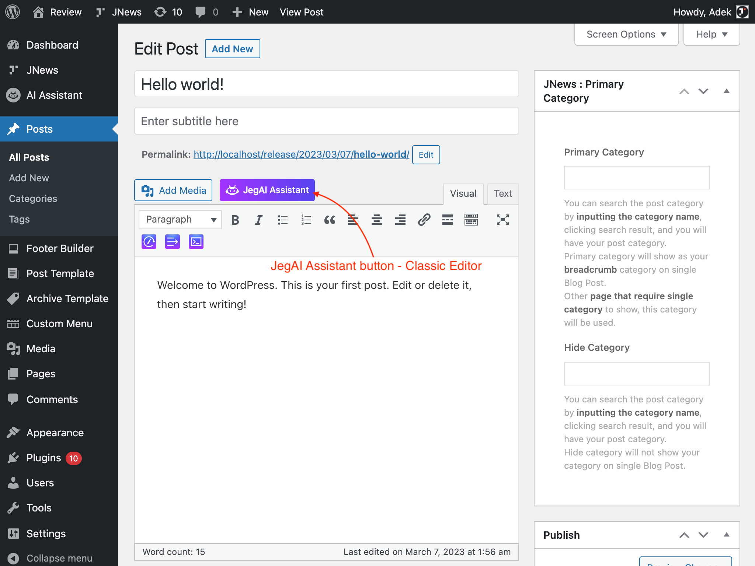Toggle the Publish panel arrow
The height and width of the screenshot is (566, 755).
pos(726,535)
